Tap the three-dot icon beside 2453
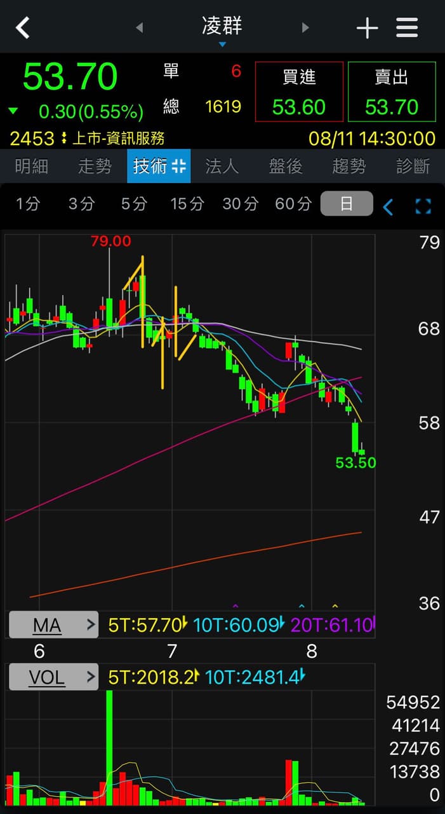 [63, 138]
